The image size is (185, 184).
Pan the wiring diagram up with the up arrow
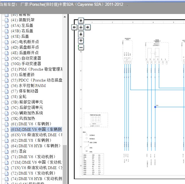(x=81, y=21)
